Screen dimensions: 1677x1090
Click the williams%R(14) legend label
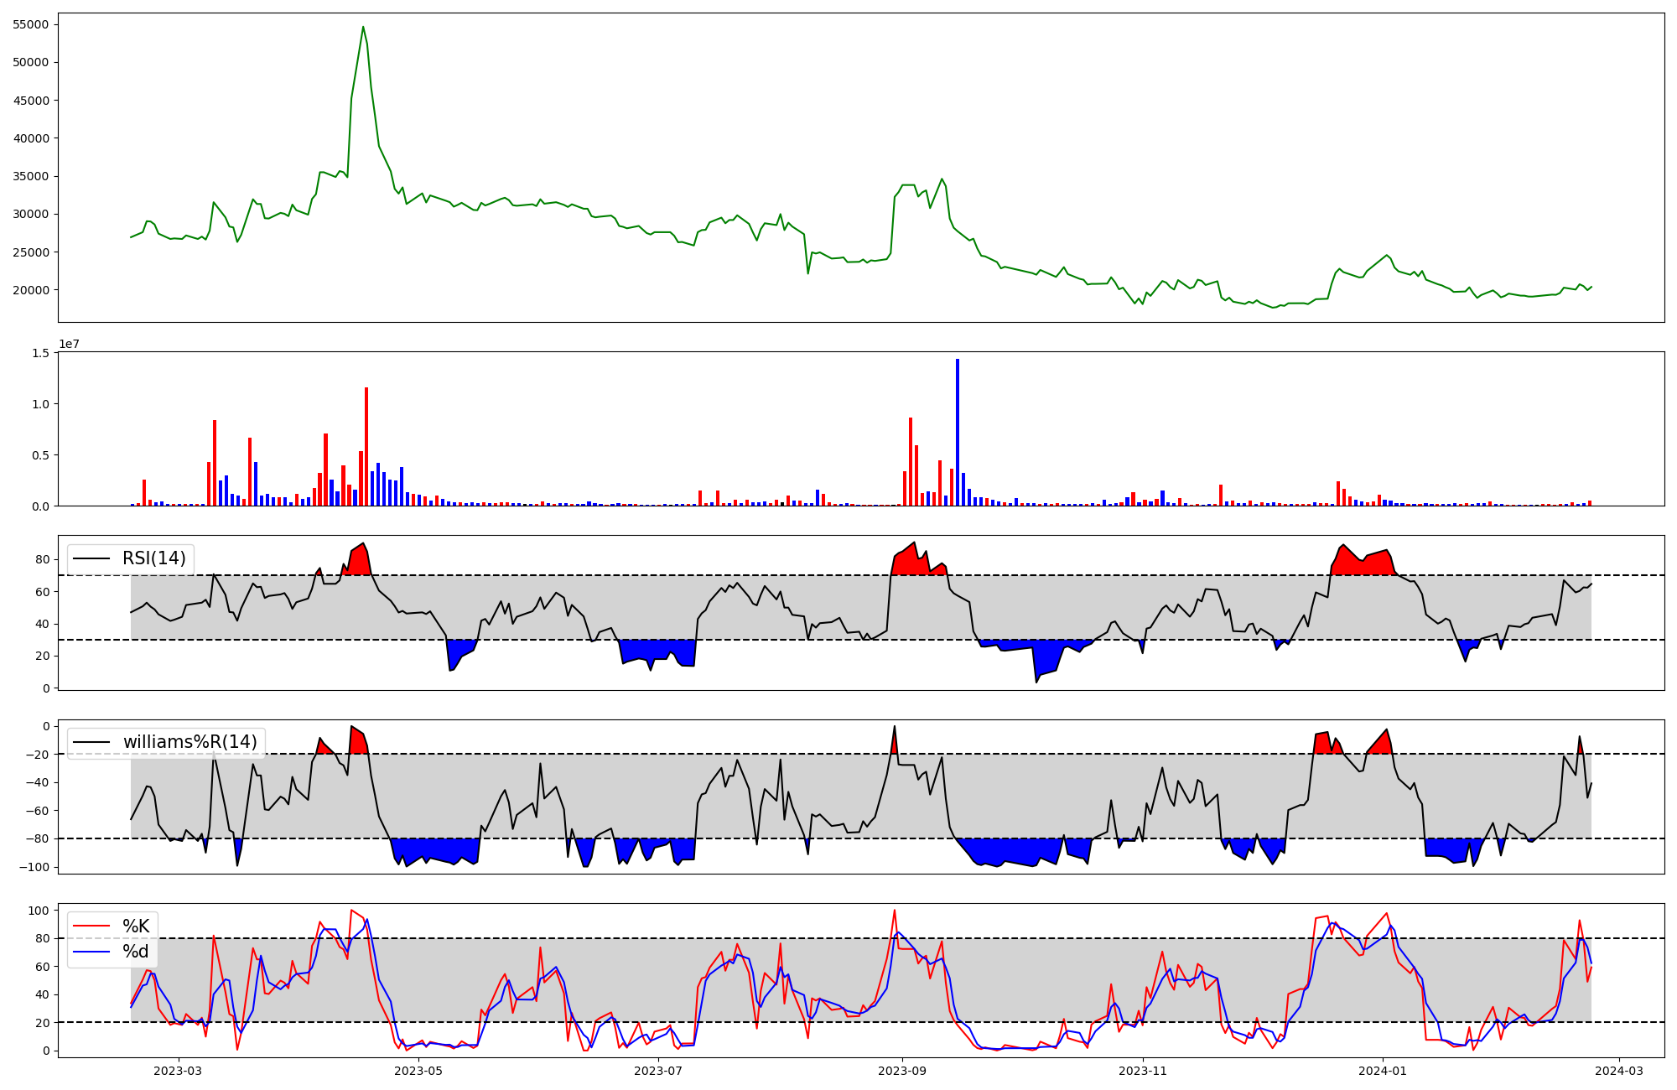pos(190,742)
